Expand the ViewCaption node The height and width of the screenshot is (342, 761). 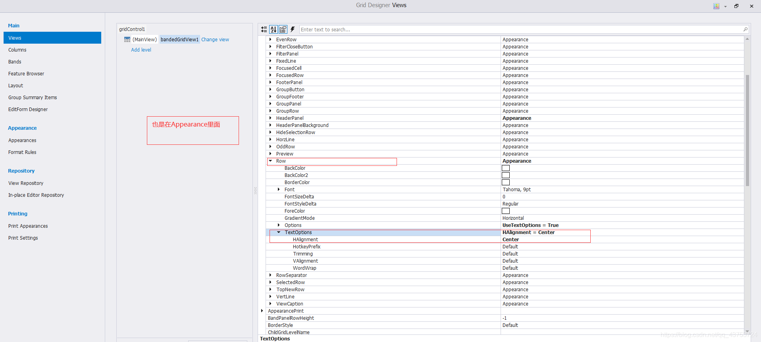pos(270,304)
